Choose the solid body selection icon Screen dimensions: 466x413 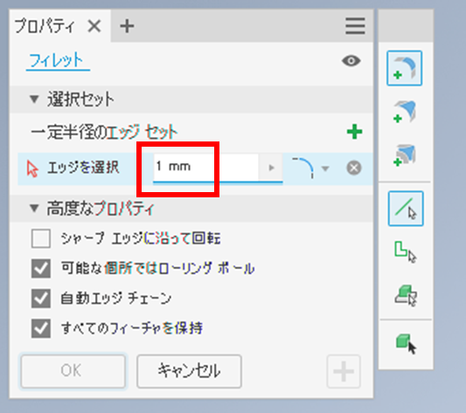[x=406, y=344]
